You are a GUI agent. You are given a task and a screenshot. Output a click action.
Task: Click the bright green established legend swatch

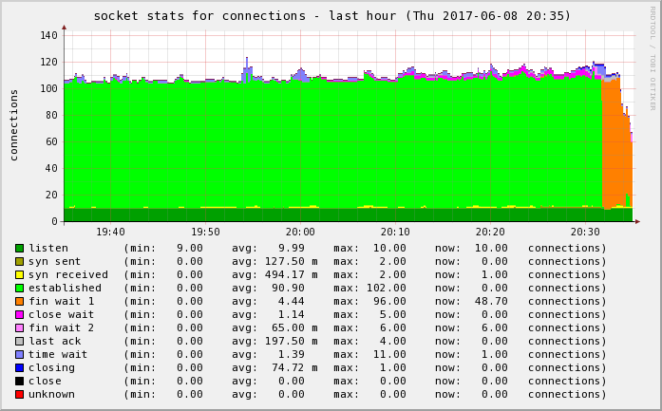pos(19,288)
